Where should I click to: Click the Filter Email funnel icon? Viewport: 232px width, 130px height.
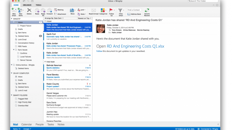(120, 10)
